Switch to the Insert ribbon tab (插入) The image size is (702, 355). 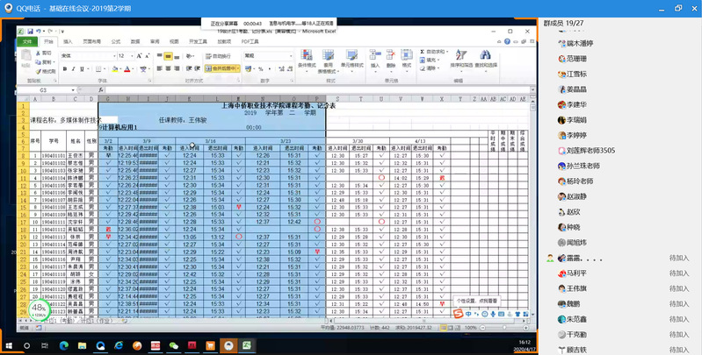pos(69,41)
